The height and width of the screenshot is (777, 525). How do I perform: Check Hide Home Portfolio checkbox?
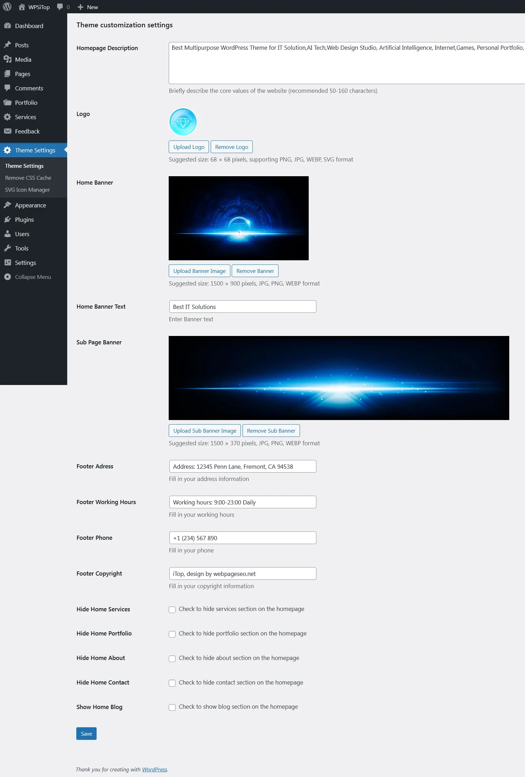pos(172,634)
